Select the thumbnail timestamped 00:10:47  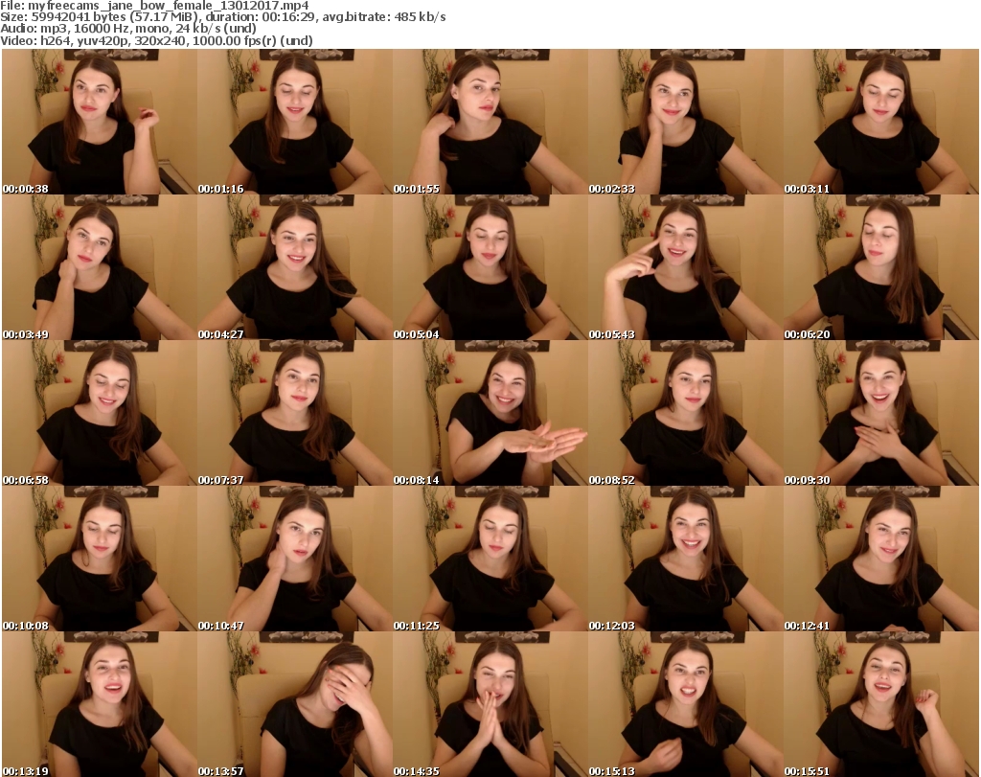click(x=295, y=559)
